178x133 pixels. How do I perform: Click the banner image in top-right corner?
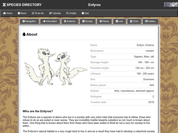click(171, 5)
